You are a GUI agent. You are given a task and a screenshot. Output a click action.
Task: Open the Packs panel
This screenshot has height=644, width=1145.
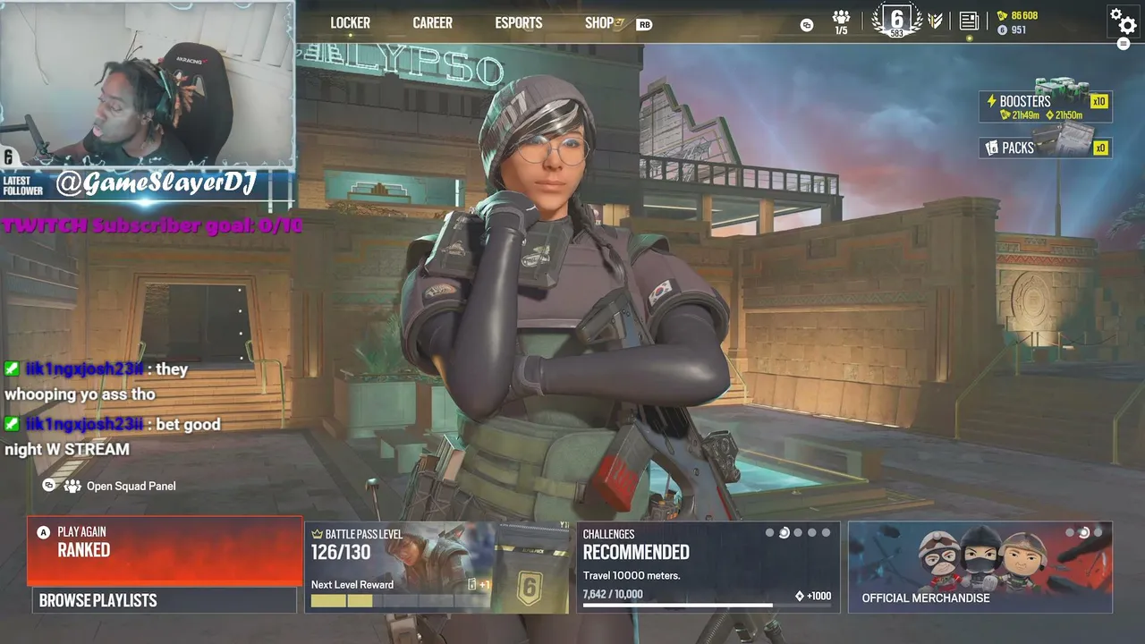(1046, 148)
